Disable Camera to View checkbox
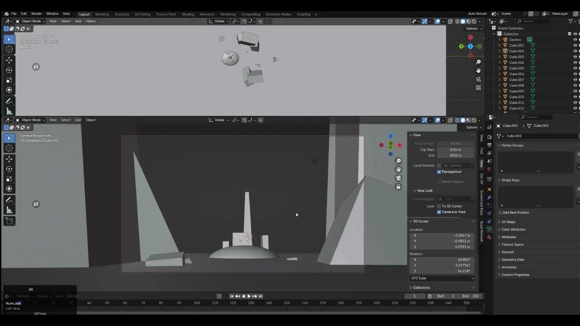The height and width of the screenshot is (326, 580). tap(439, 212)
